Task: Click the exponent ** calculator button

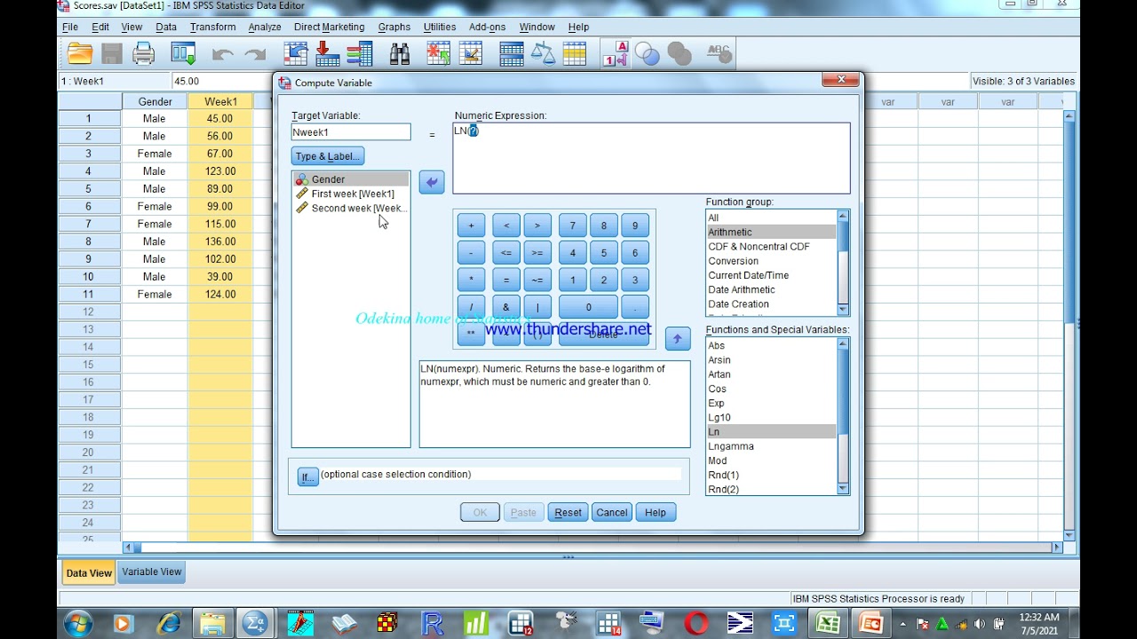Action: tap(471, 335)
